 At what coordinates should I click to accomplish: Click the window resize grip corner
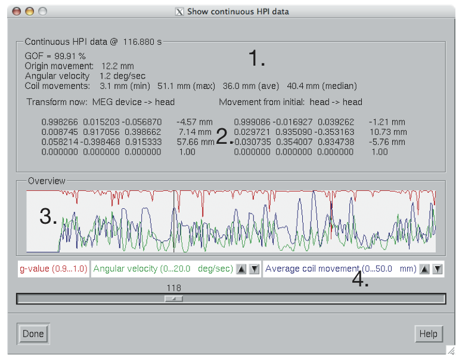(x=451, y=350)
